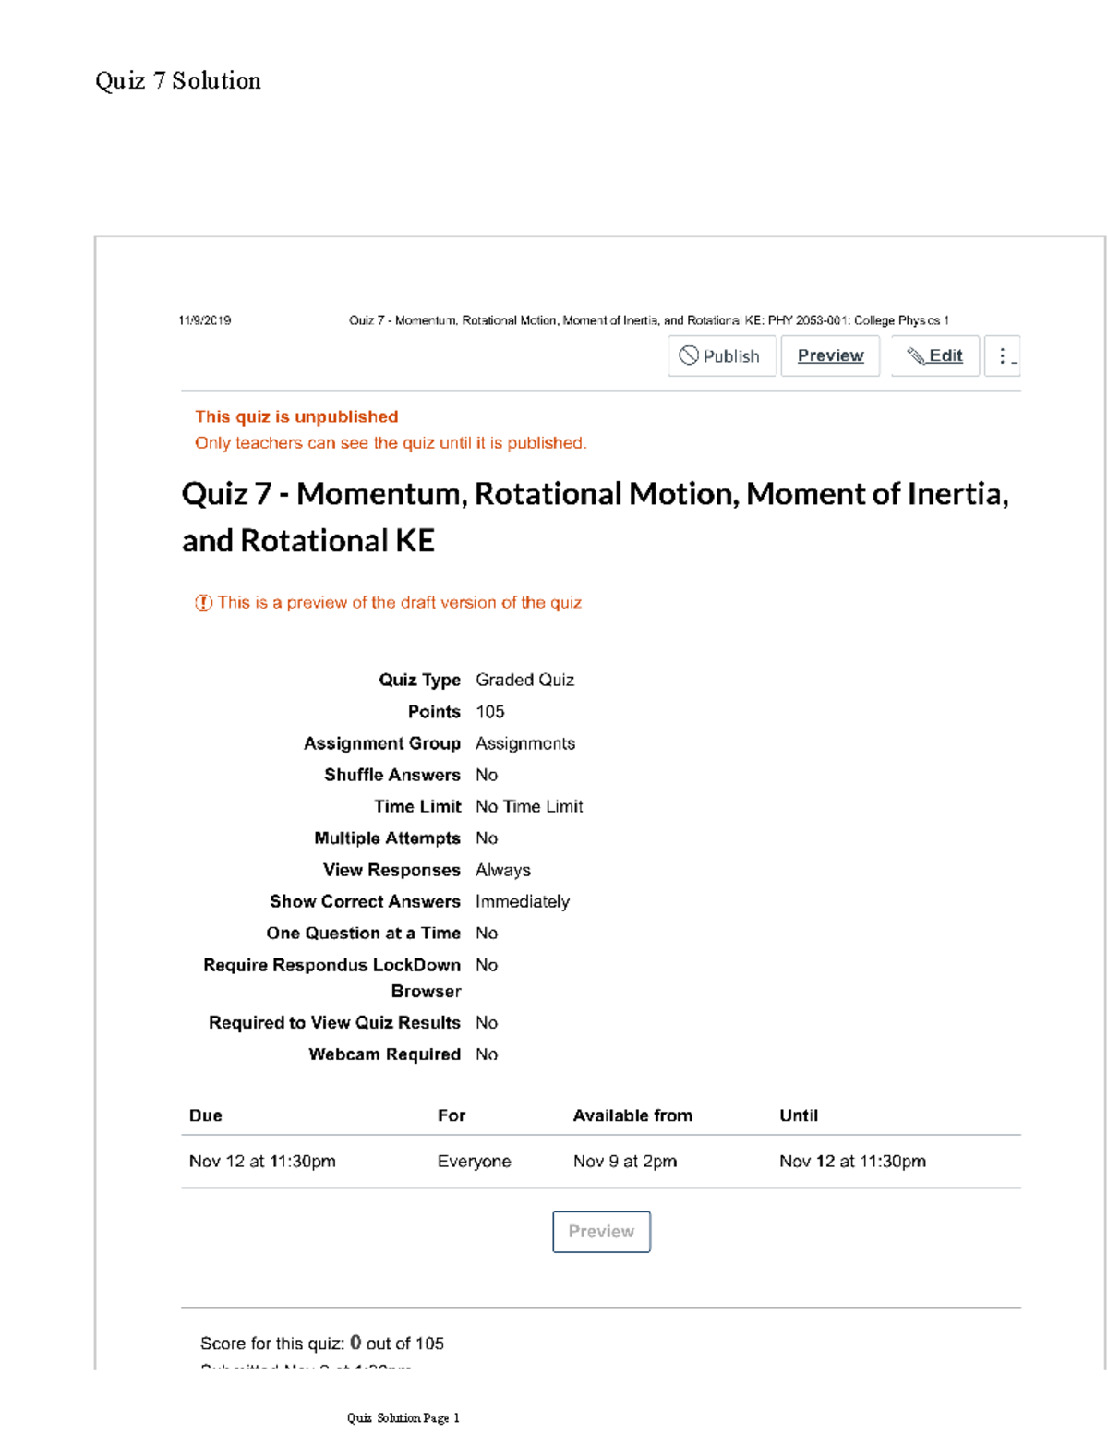Click the 'Score for this quiz' line
Image resolution: width=1108 pixels, height=1434 pixels.
[322, 1344]
